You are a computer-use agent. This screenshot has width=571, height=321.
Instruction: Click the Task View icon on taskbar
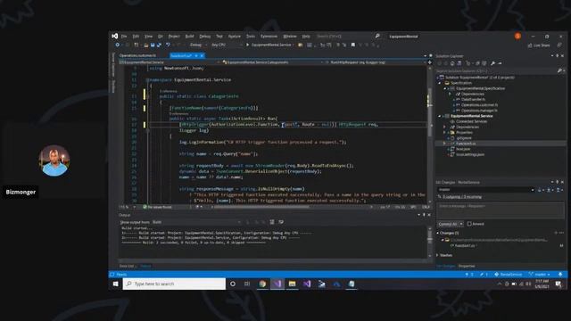(247, 284)
